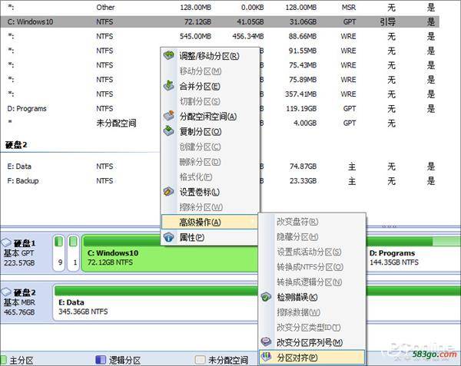The height and width of the screenshot is (366, 461).
Task: Click the 72.12GB capacity cell
Action: (x=197, y=21)
